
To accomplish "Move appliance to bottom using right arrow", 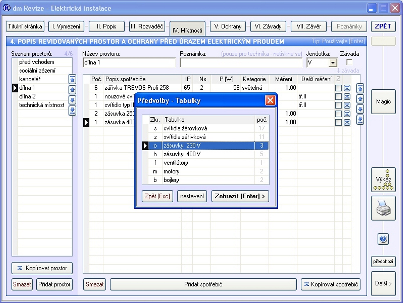I will pyautogui.click(x=360, y=120).
